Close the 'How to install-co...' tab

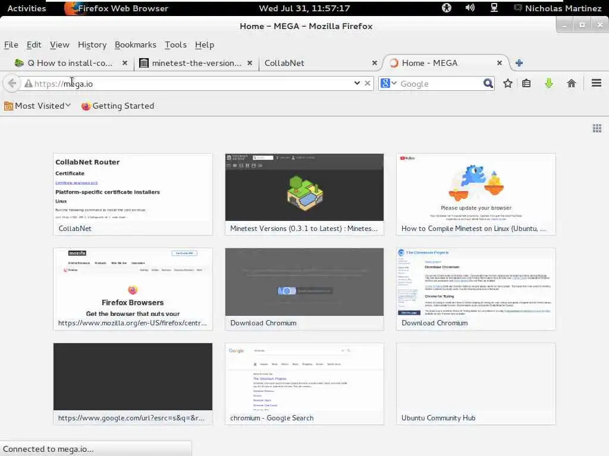coord(124,63)
